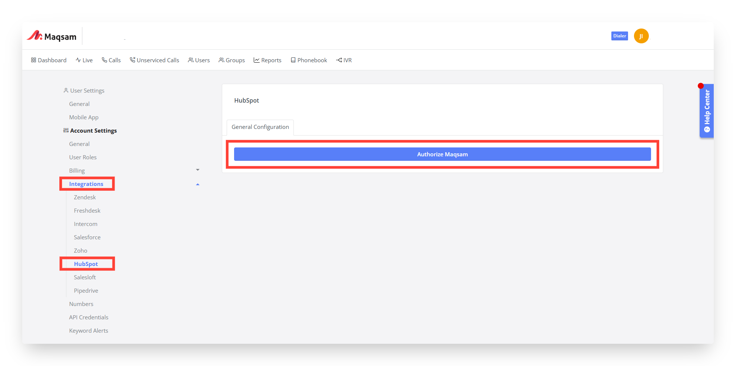The image size is (736, 366).
Task: Click the Calls phone icon
Action: (104, 60)
